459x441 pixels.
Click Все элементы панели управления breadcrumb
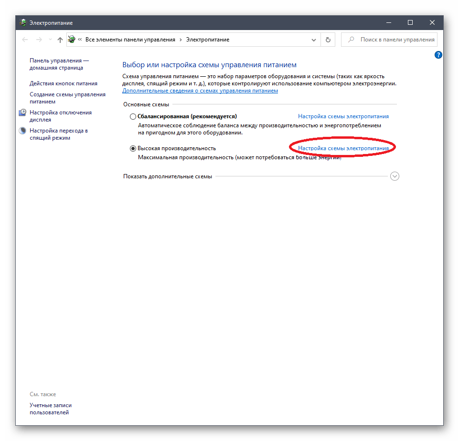[130, 40]
